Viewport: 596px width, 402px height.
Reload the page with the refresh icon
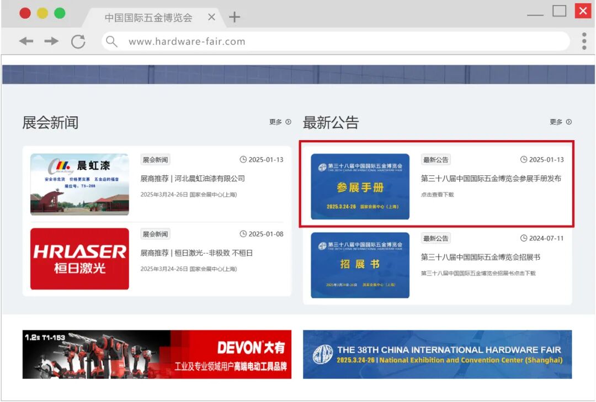[x=78, y=41]
